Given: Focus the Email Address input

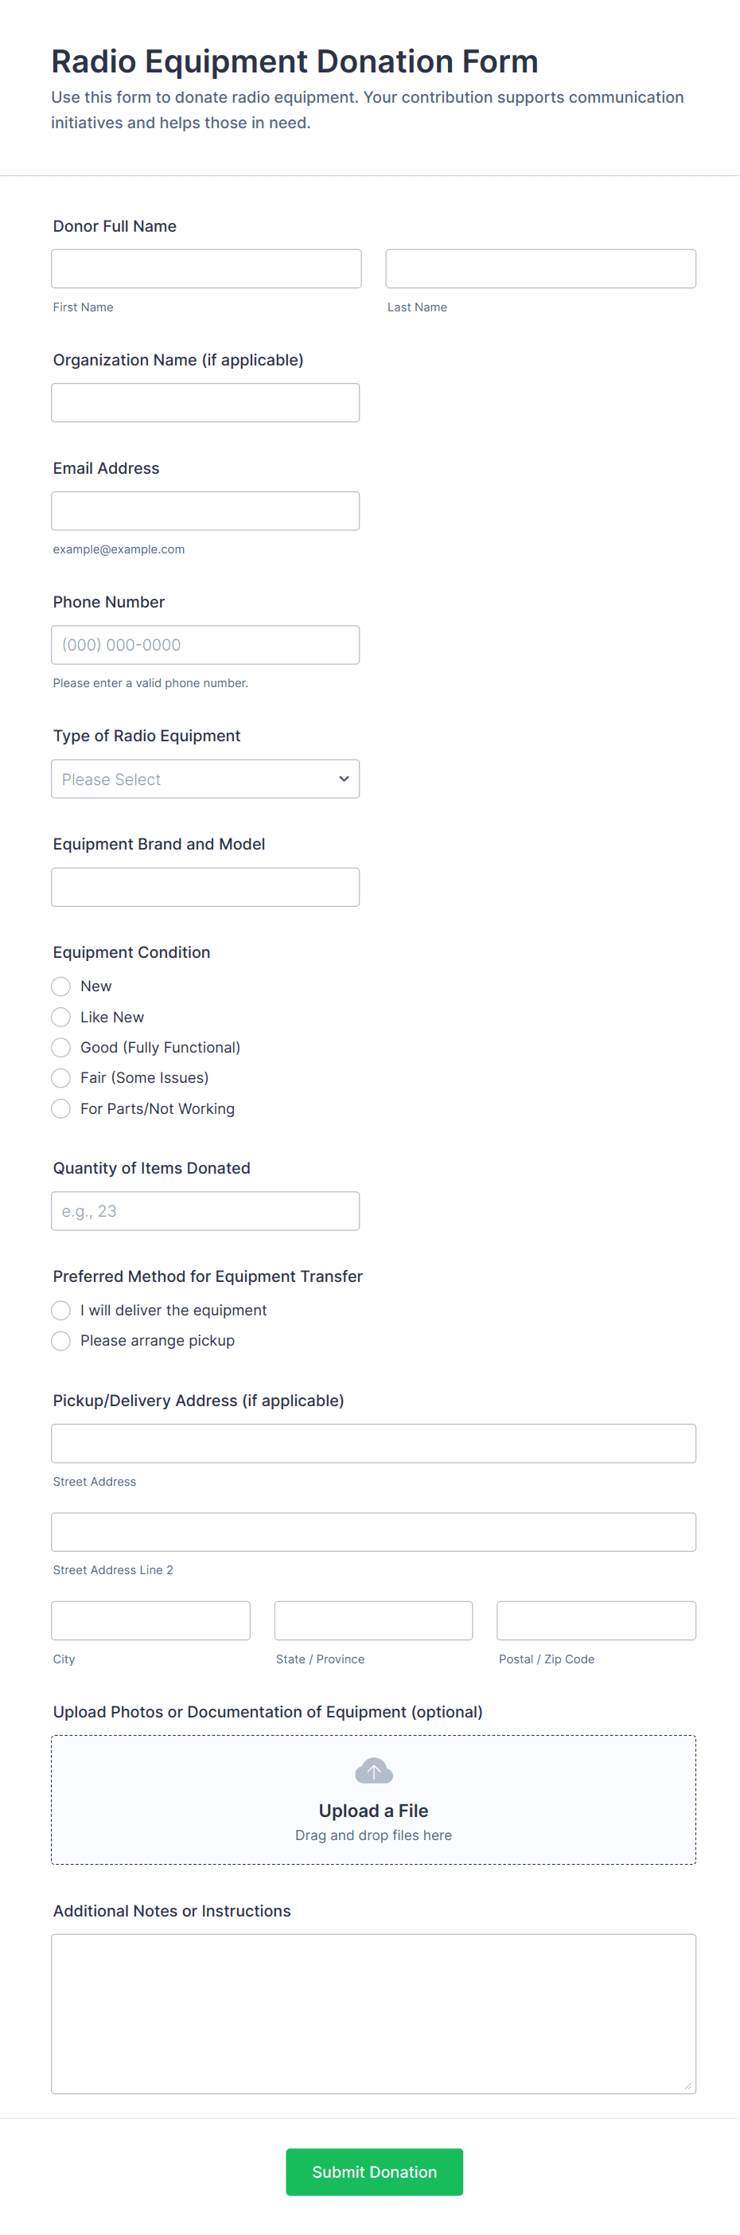Looking at the screenshot, I should (x=204, y=511).
